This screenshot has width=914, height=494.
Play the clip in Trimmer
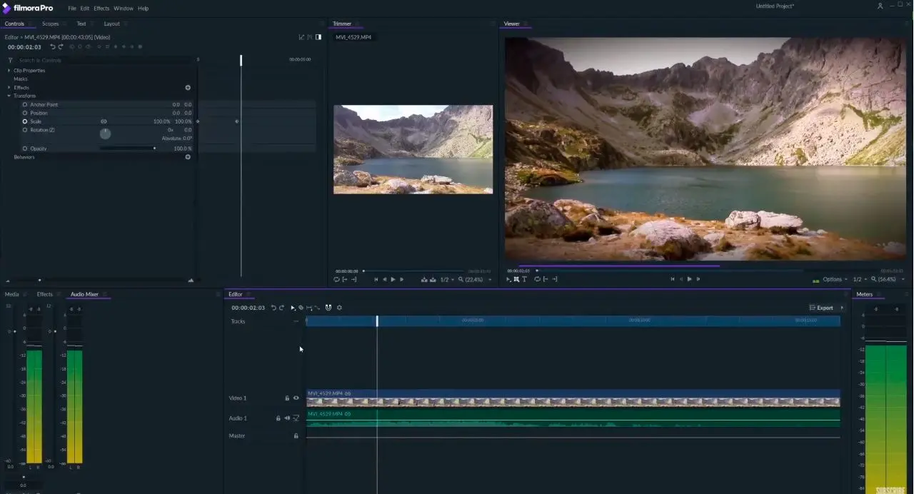click(x=393, y=280)
